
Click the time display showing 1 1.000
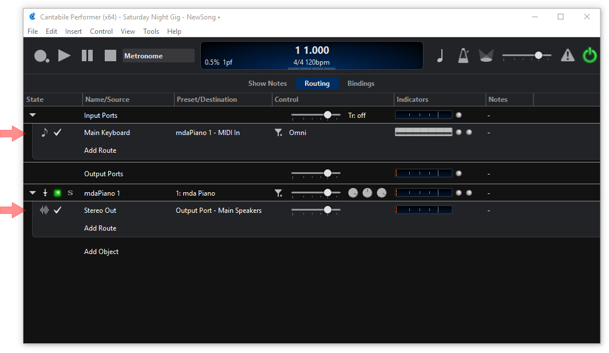pos(312,50)
